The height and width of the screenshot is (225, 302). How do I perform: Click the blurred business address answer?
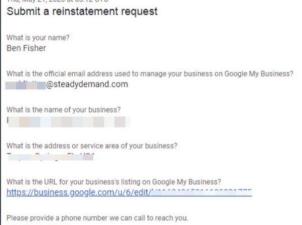(x=50, y=156)
